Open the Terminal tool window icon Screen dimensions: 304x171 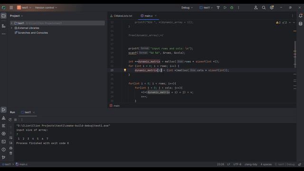[x=3, y=142]
